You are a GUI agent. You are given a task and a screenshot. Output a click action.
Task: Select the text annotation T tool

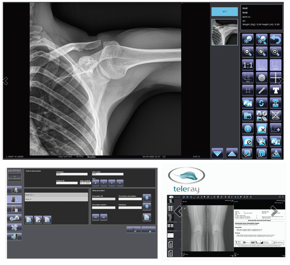[x=275, y=91]
